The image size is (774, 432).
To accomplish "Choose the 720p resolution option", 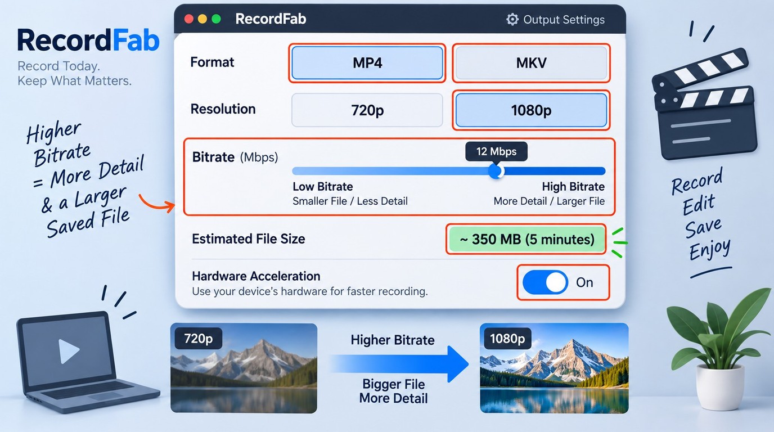I will point(367,110).
